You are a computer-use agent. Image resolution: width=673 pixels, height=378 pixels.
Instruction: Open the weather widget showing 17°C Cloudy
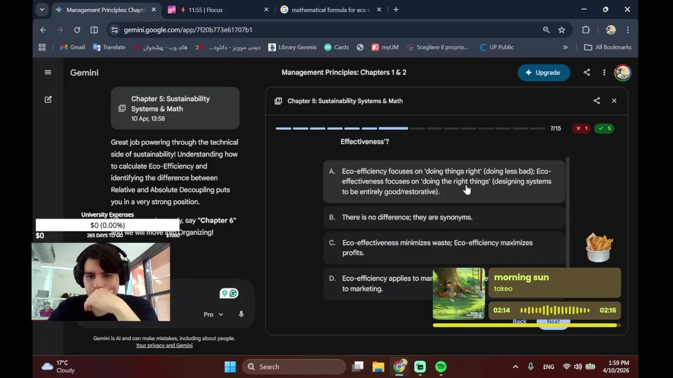point(58,366)
